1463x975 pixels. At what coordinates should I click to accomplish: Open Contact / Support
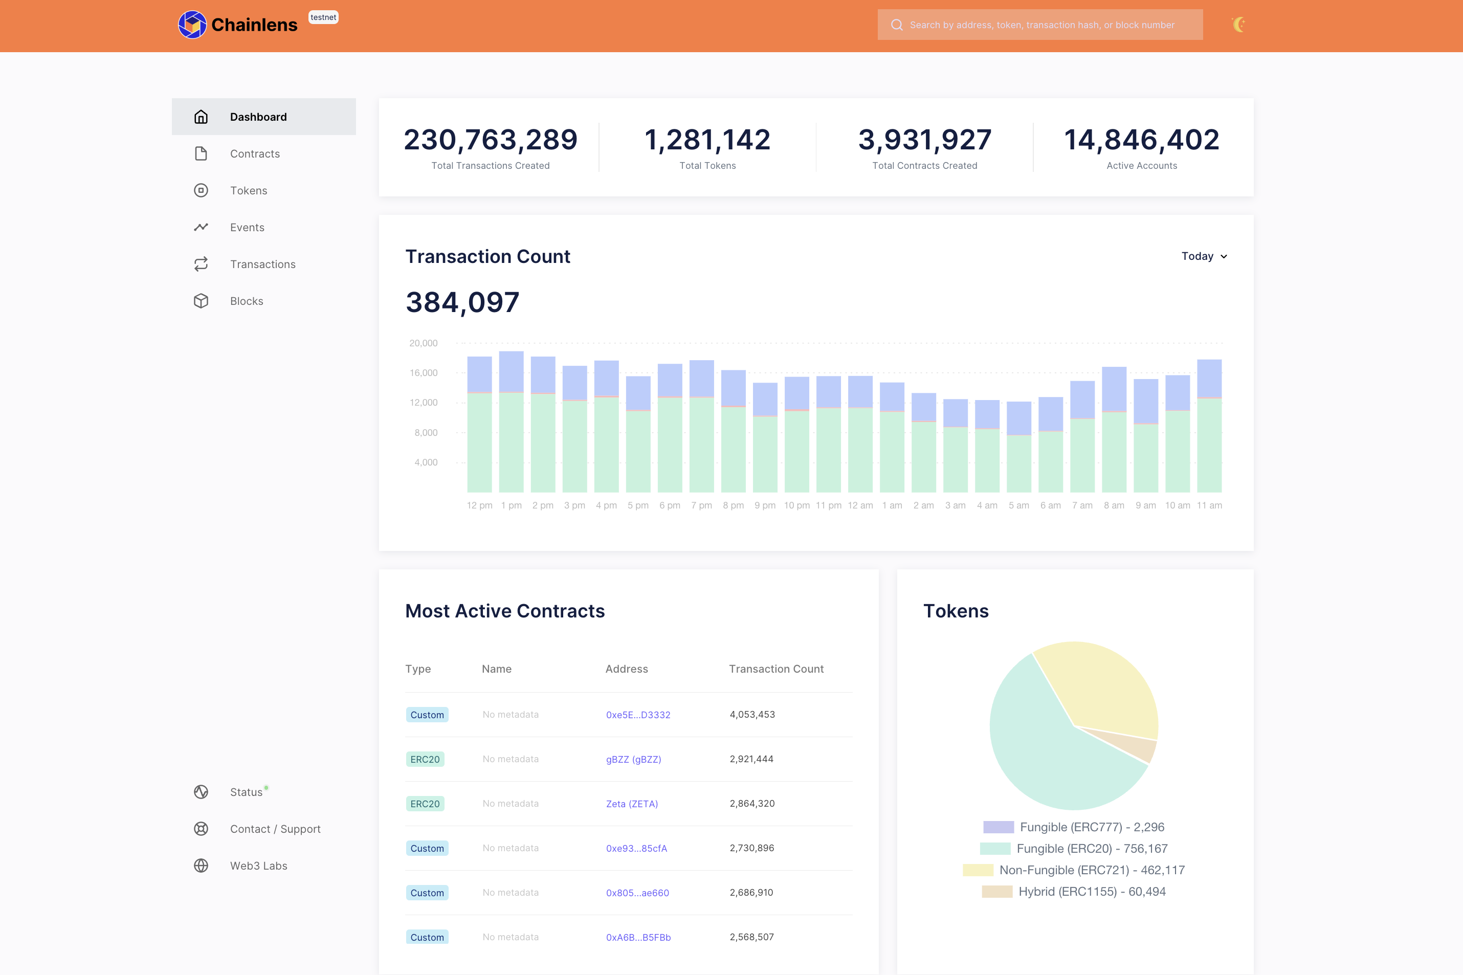(275, 828)
